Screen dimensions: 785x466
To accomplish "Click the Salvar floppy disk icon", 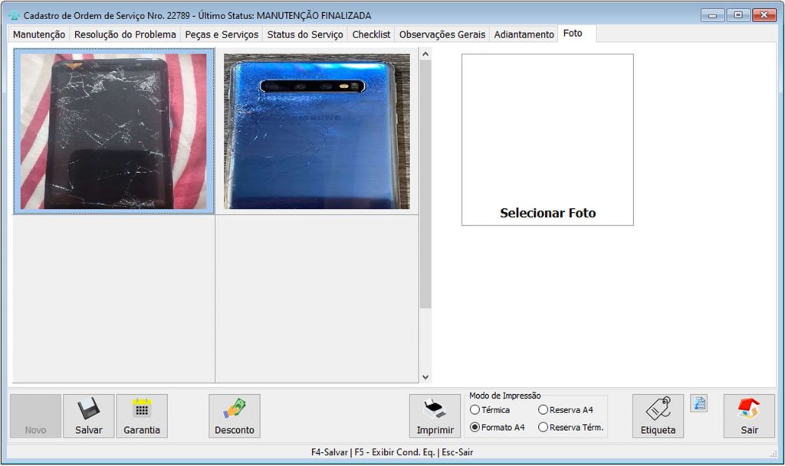I will pos(88,410).
